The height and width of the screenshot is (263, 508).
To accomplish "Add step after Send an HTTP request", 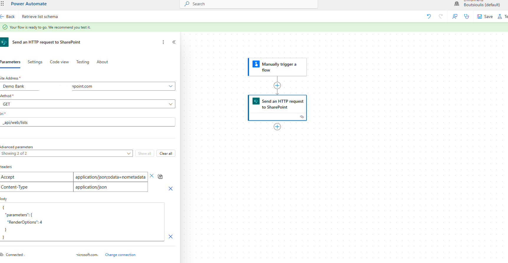I will [x=277, y=127].
